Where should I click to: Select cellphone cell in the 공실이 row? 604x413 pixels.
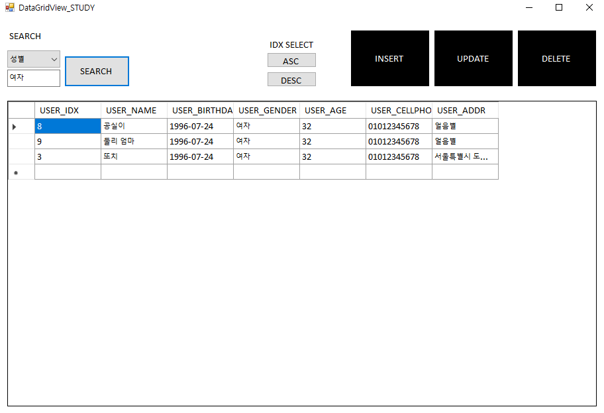tap(399, 126)
